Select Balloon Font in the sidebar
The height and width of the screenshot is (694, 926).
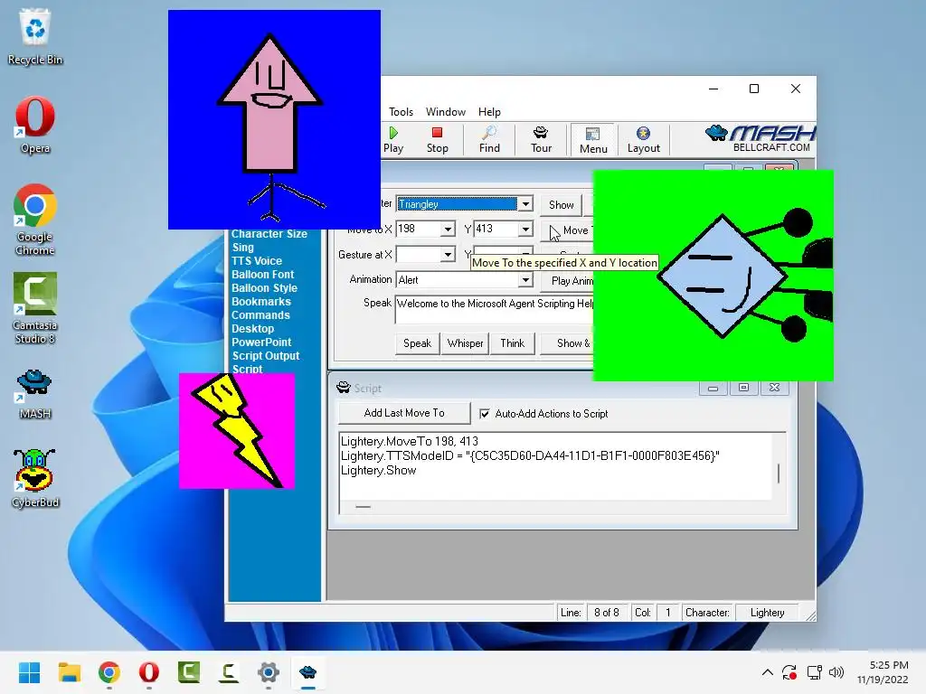pyautogui.click(x=262, y=275)
